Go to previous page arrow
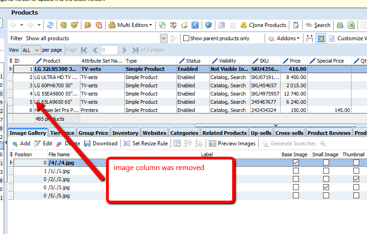Image resolution: width=367 pixels, height=234 pixels. coord(95,50)
